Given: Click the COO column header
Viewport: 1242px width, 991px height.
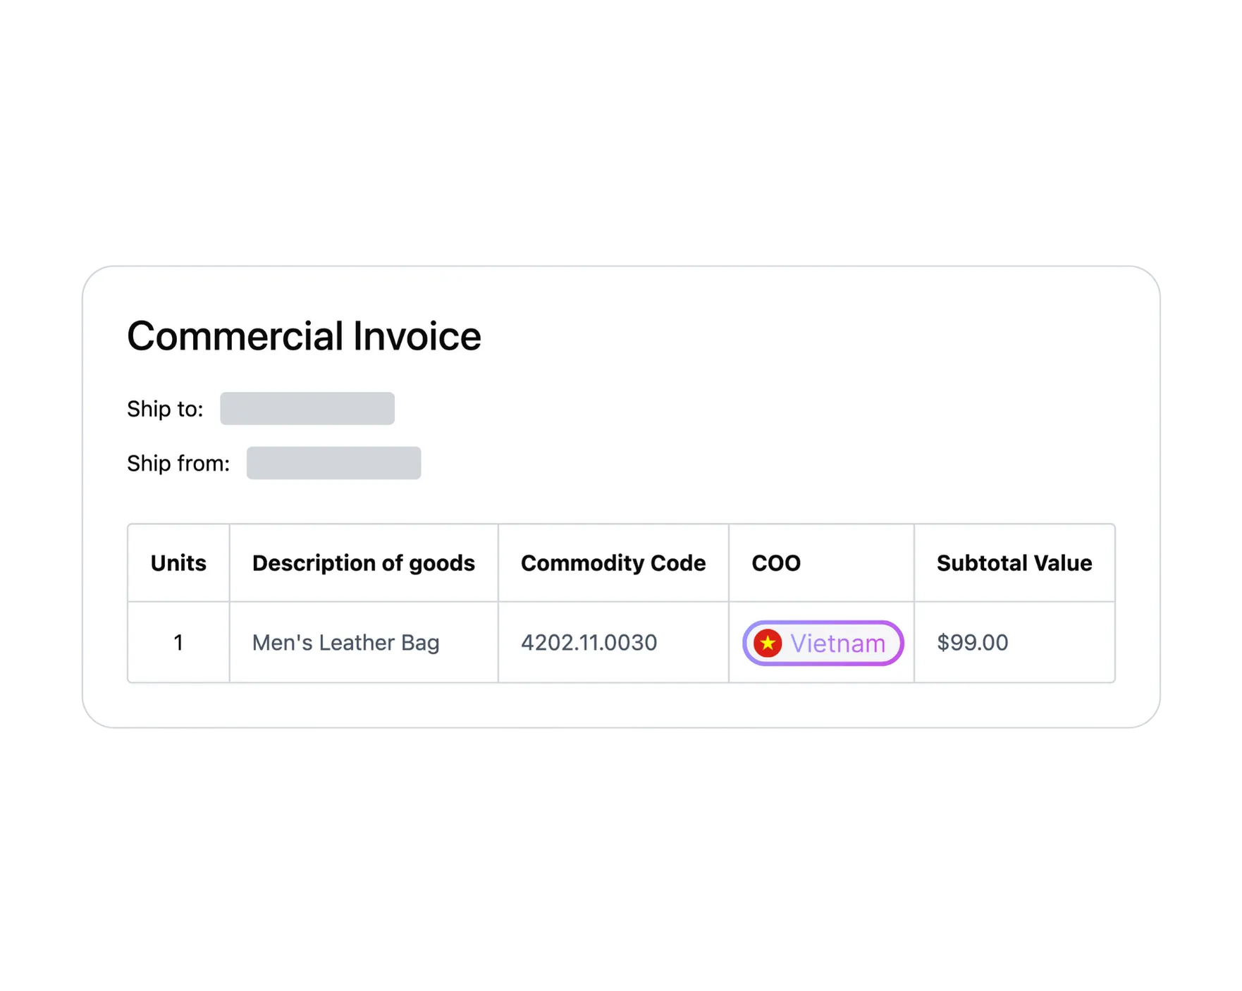Looking at the screenshot, I should tap(776, 563).
